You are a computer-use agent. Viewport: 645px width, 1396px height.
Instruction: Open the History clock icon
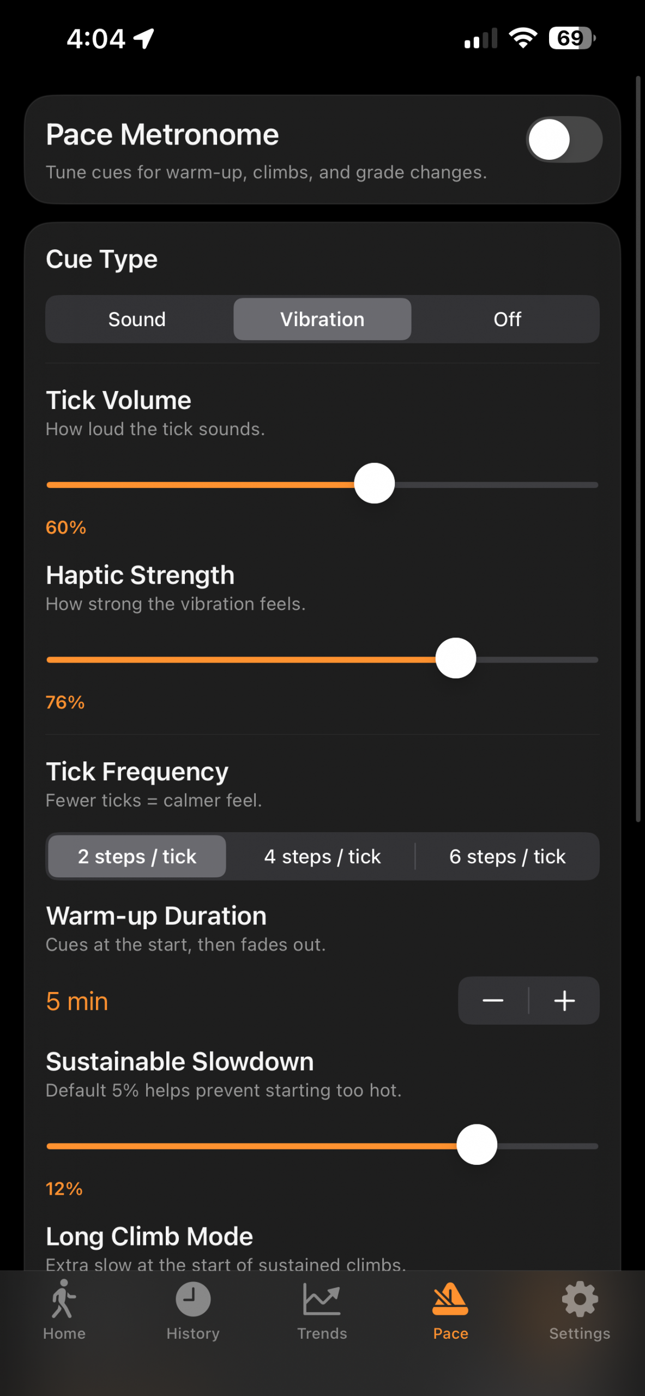(x=193, y=1299)
